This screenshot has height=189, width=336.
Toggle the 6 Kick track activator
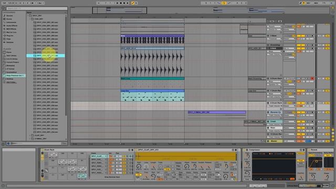[301, 48]
